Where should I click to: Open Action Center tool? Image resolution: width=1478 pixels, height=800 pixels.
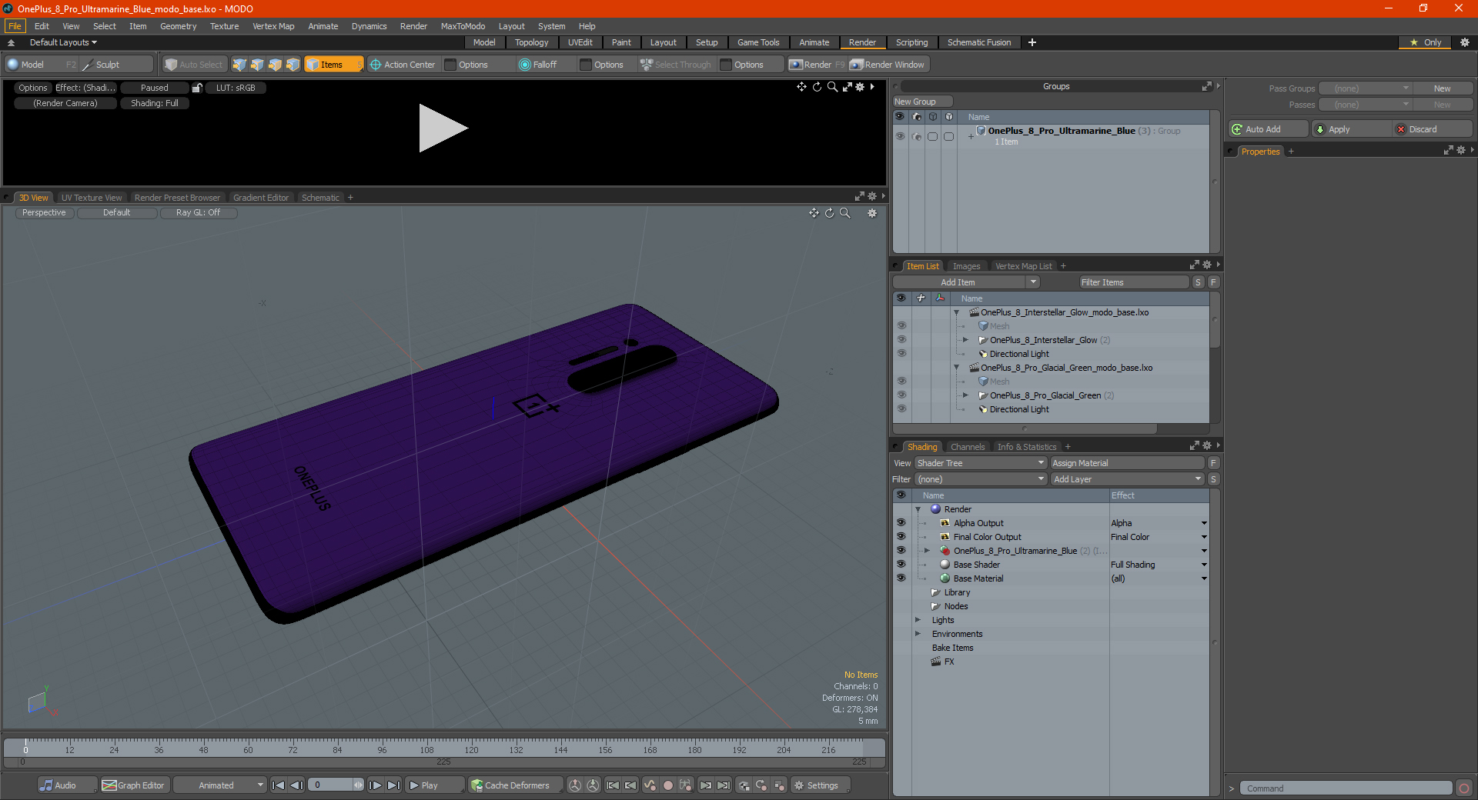(x=402, y=65)
